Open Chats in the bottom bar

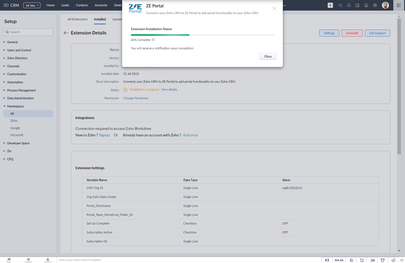coord(9,260)
